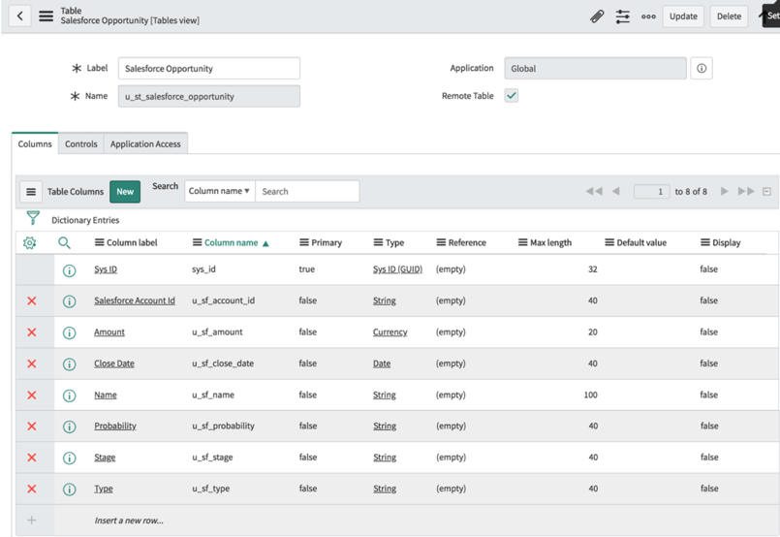The height and width of the screenshot is (537, 780).
Task: Preview the Close Date row info icon
Action: point(69,363)
